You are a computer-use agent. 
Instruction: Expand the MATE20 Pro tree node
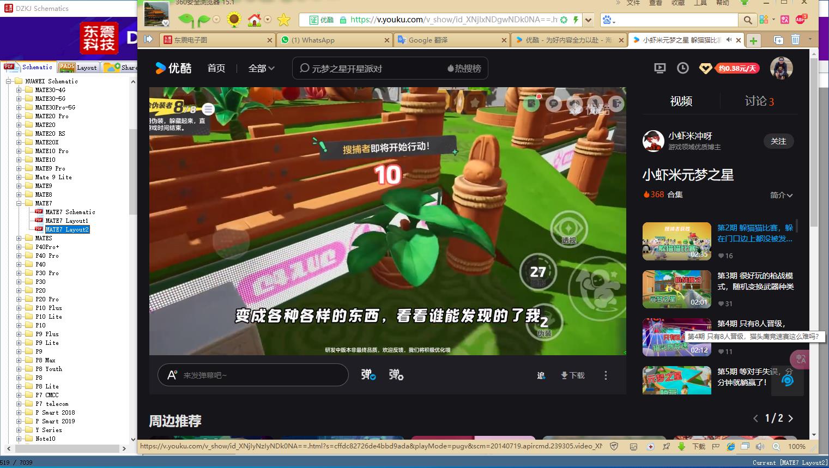tap(19, 116)
